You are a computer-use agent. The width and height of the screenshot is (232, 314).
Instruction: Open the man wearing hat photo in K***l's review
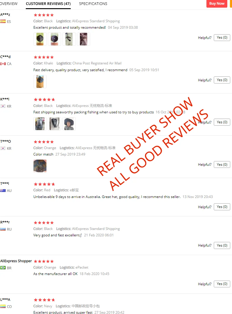(69, 124)
